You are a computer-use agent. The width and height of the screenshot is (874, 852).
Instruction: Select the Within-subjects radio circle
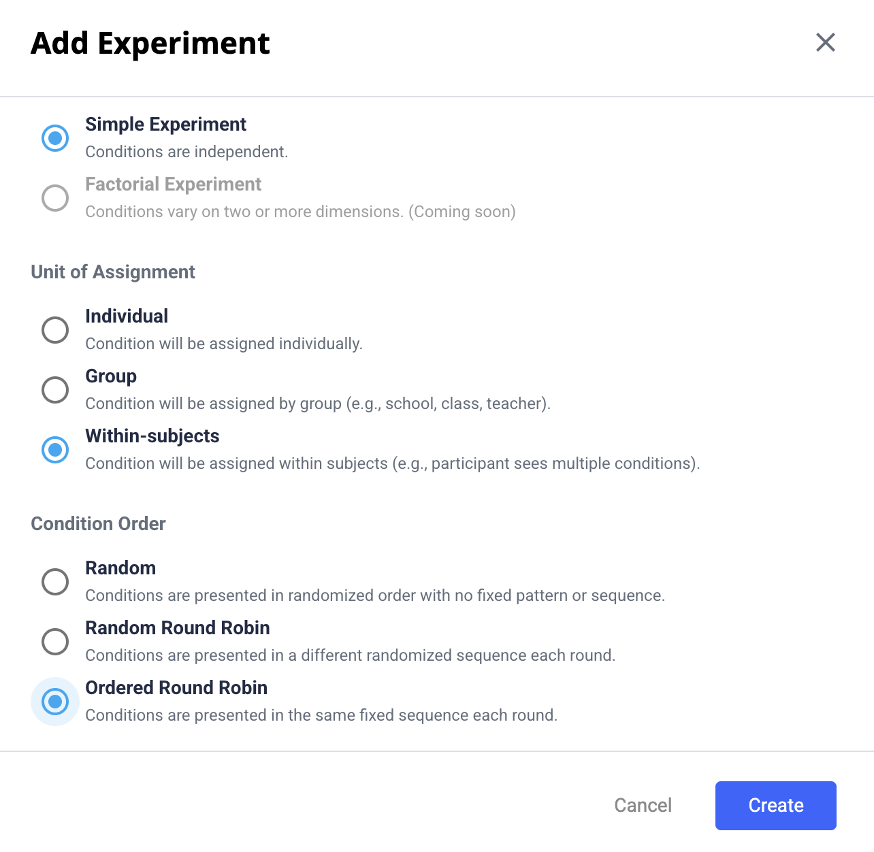coord(55,450)
